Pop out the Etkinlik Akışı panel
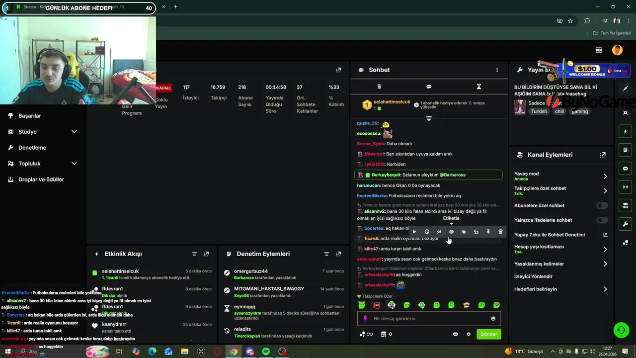 [x=206, y=254]
